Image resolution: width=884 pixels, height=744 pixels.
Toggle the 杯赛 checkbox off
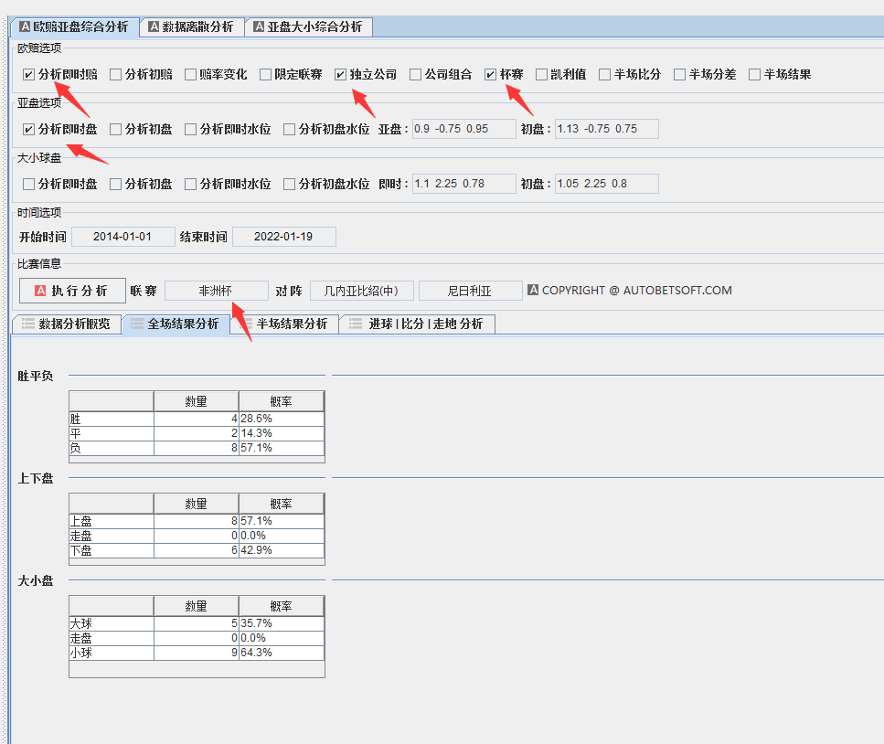tap(491, 74)
